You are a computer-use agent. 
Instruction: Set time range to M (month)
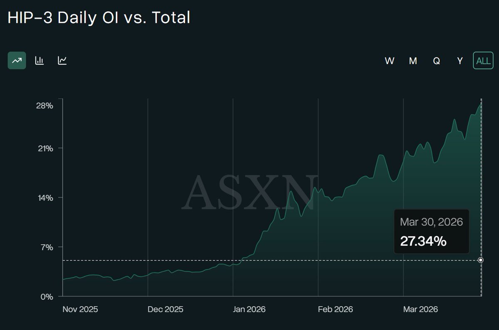coord(413,61)
